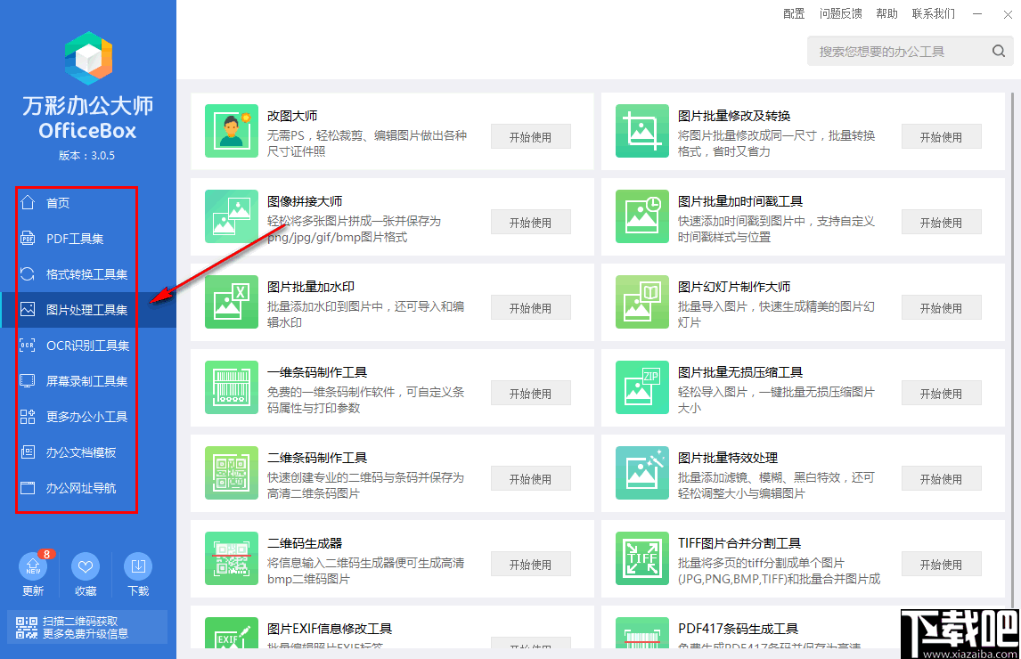Click the 图片批量无损压缩工具 ZIP icon

(x=642, y=387)
